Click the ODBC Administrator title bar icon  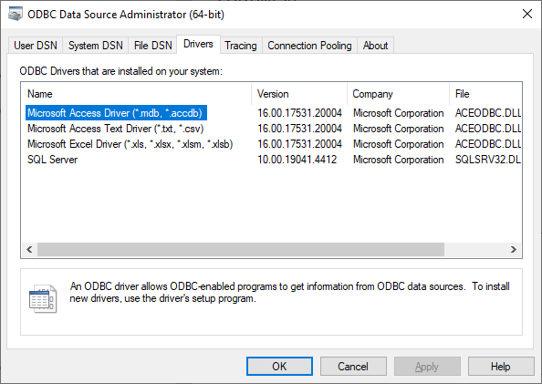click(x=16, y=14)
